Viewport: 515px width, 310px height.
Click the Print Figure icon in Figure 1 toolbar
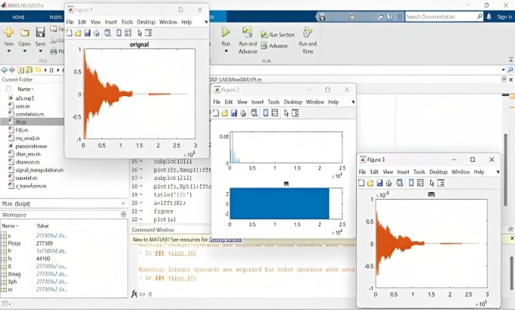click(x=96, y=33)
